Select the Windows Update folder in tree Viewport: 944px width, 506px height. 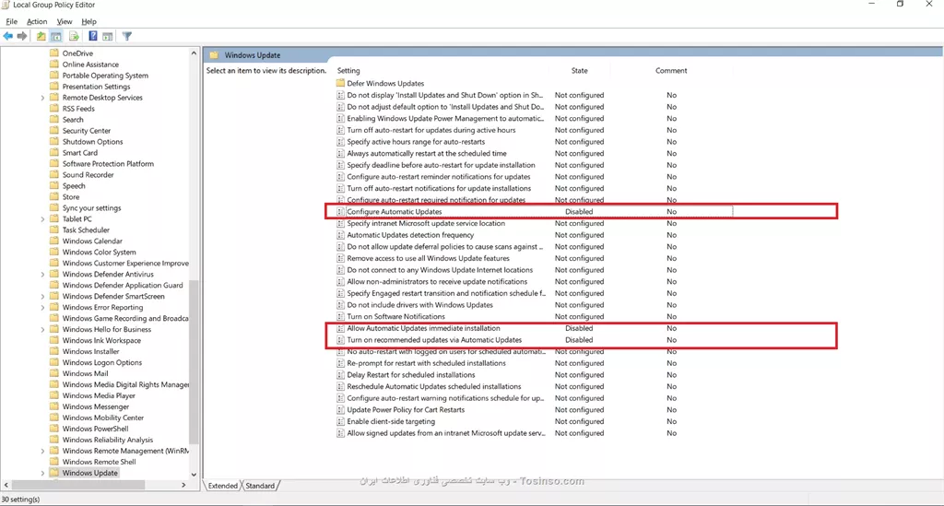click(89, 473)
